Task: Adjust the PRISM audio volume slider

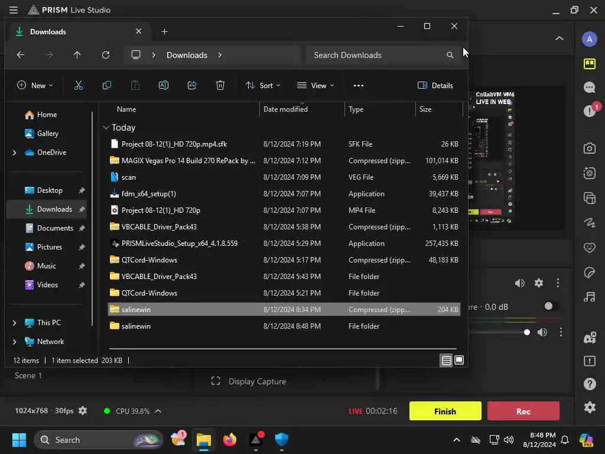Action: (526, 332)
